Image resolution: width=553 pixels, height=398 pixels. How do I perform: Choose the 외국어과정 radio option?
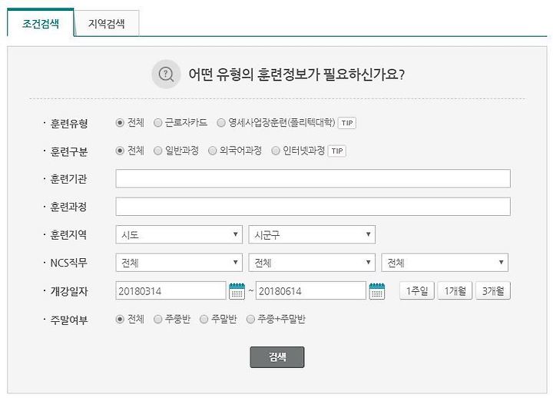point(212,151)
